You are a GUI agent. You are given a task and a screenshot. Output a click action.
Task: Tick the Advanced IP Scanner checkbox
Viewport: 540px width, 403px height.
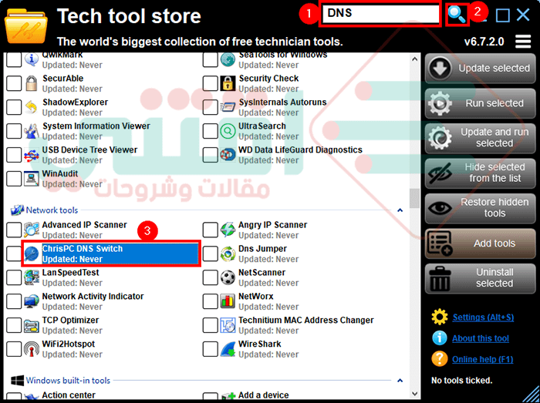14,230
